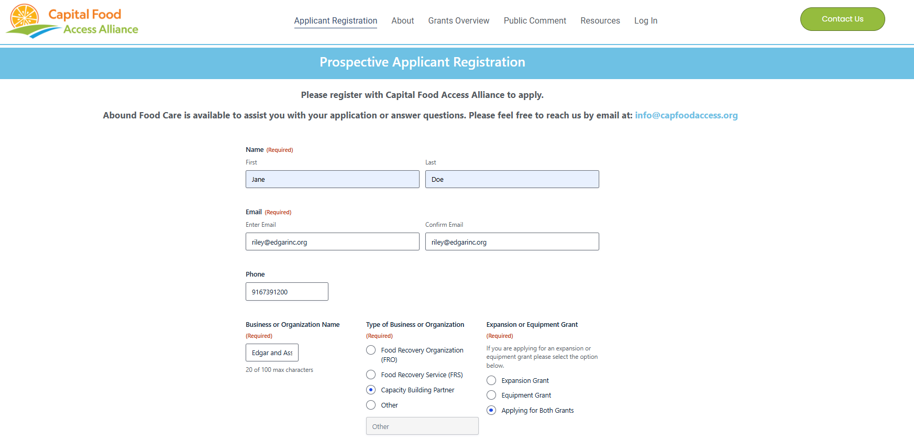The image size is (914, 440).
Task: Open the Resources menu item
Action: 600,20
